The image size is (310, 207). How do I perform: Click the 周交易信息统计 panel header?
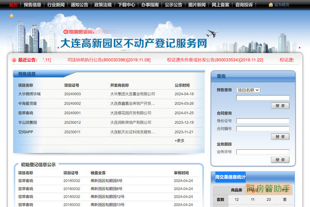click(230, 177)
